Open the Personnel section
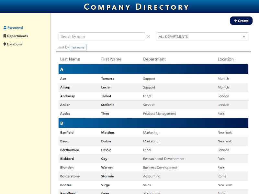259x194 pixels. click(x=15, y=28)
